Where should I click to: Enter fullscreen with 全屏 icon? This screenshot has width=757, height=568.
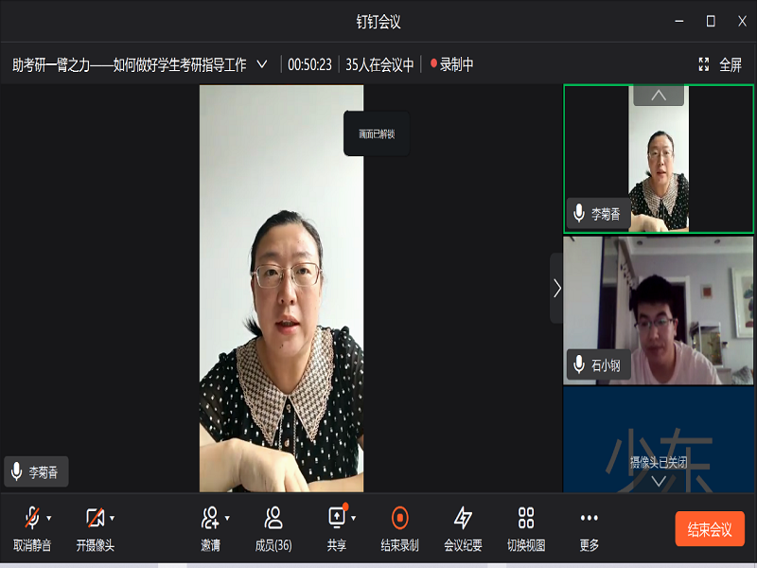pyautogui.click(x=704, y=64)
